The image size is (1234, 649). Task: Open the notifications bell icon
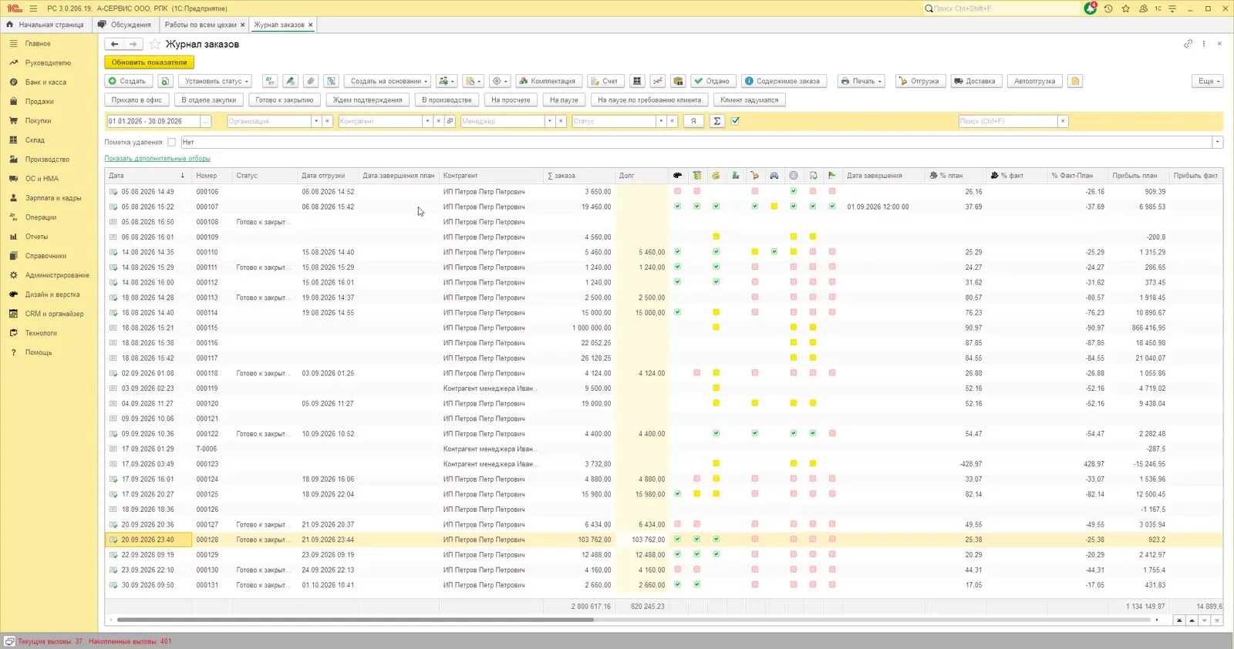(x=1090, y=8)
